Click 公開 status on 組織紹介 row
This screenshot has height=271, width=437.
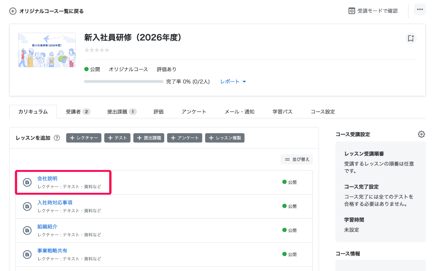290,230
